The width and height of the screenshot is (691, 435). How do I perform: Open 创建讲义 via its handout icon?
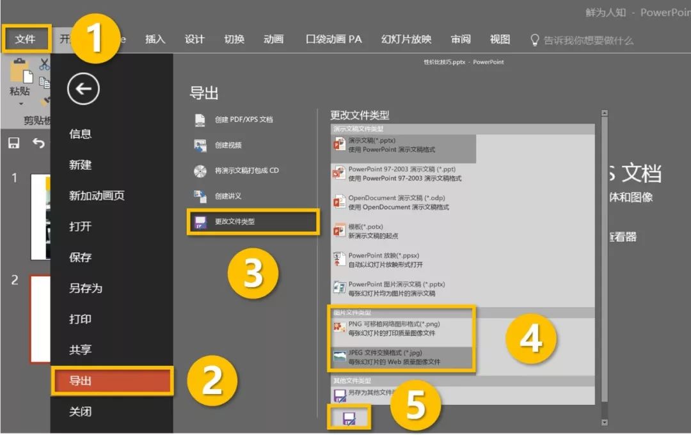click(x=200, y=196)
